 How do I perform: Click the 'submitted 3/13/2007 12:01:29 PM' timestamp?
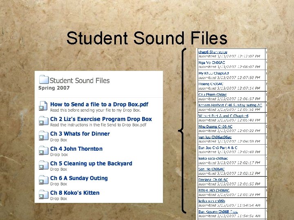coord(229,195)
